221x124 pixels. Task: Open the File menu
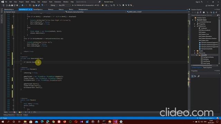[6, 2]
